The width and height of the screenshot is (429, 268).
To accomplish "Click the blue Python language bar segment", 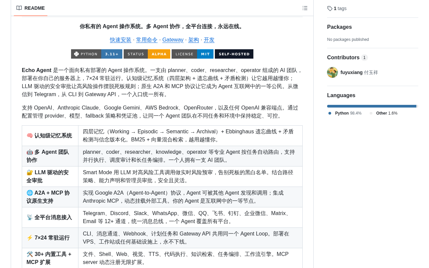I will tap(372, 106).
